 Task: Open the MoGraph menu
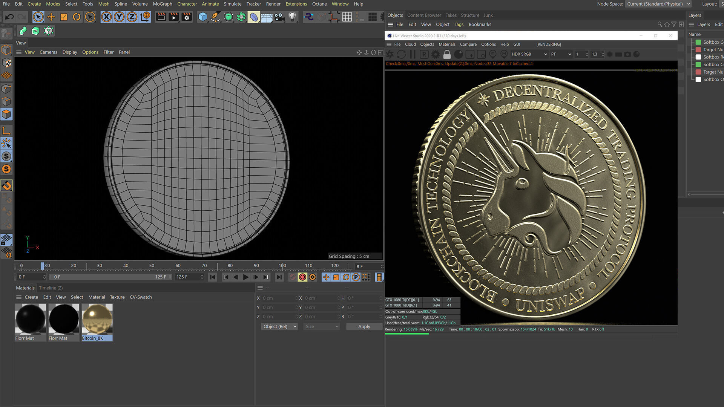click(163, 4)
